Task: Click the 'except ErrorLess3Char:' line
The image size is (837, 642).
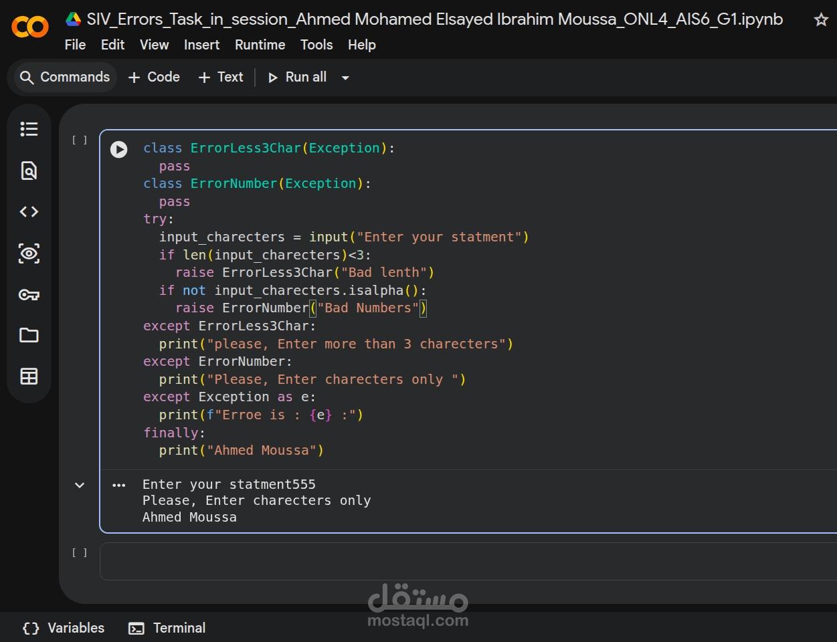Action: (229, 326)
